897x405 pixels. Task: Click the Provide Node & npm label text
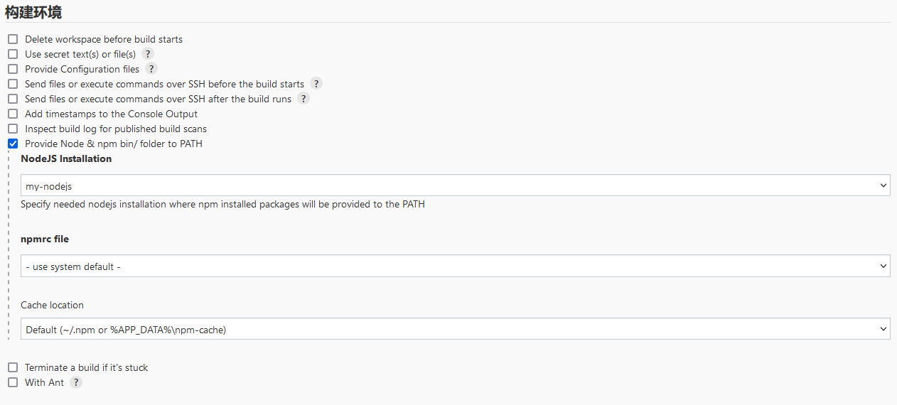114,144
